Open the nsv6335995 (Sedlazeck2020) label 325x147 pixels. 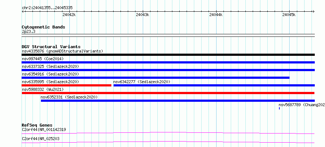50,82
